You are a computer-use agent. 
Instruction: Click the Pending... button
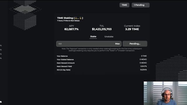pos(135,44)
